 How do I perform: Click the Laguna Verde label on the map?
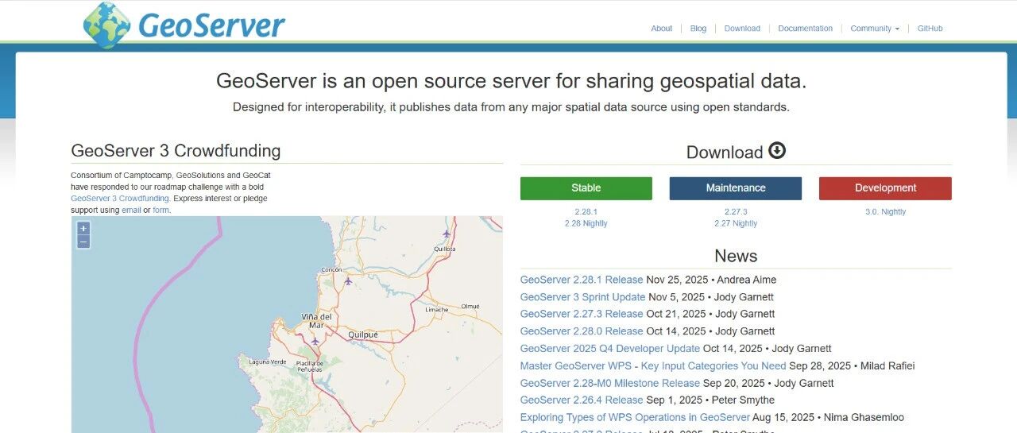point(268,362)
